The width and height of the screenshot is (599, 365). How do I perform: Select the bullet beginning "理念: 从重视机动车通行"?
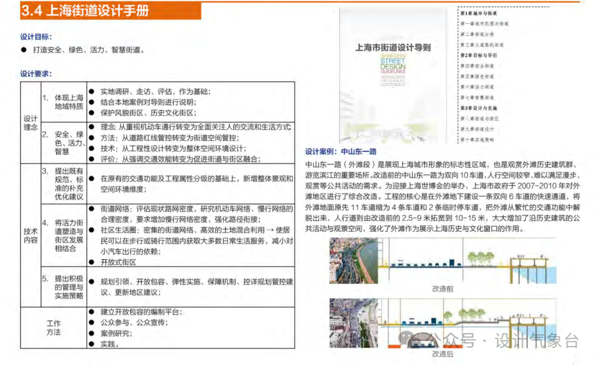click(196, 127)
